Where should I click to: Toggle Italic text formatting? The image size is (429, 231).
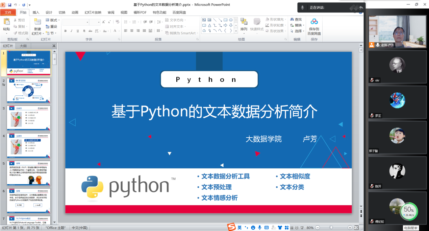(x=72, y=31)
